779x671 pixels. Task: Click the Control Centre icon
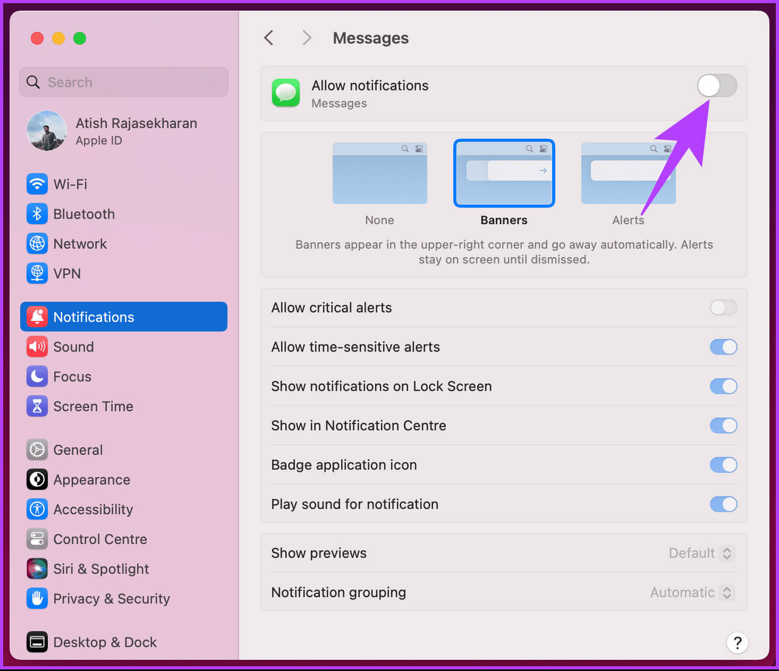[37, 539]
